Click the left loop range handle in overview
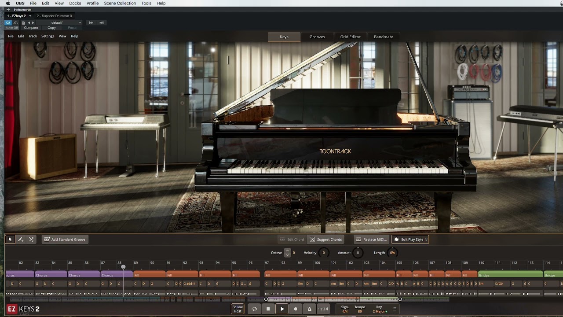The height and width of the screenshot is (317, 563). [x=266, y=299]
